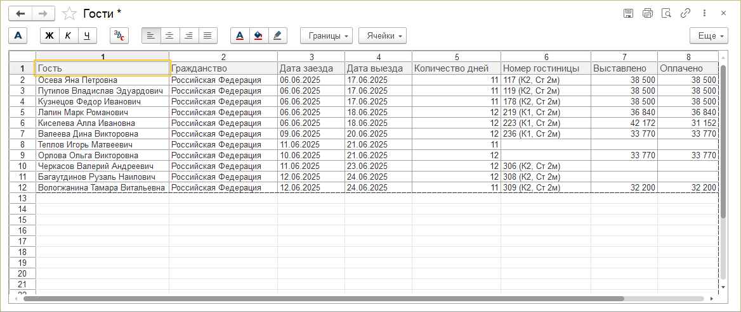
Task: Print the spreadsheet with the printer icon
Action: click(648, 14)
